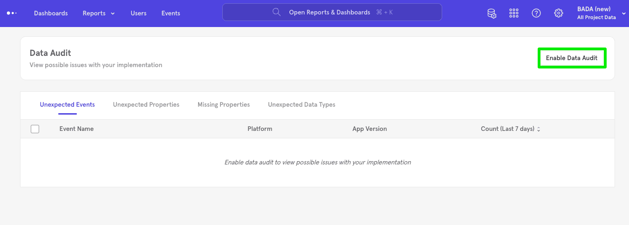Image resolution: width=629 pixels, height=225 pixels.
Task: Open Events in the navigation bar
Action: (x=171, y=13)
